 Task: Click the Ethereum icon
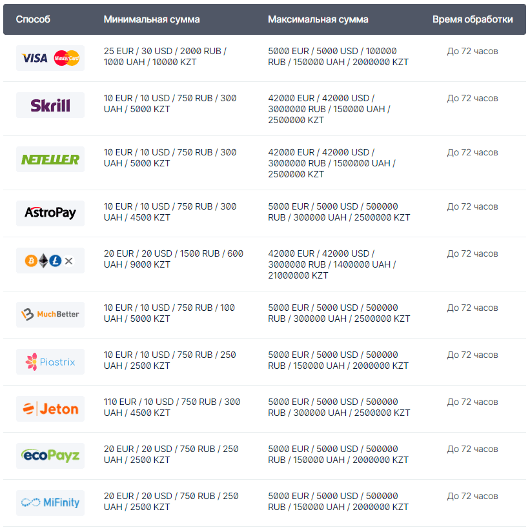43,261
